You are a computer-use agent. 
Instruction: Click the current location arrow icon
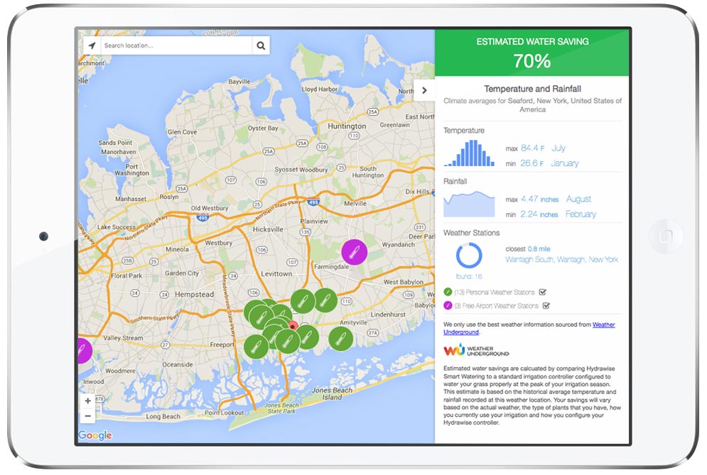[91, 45]
